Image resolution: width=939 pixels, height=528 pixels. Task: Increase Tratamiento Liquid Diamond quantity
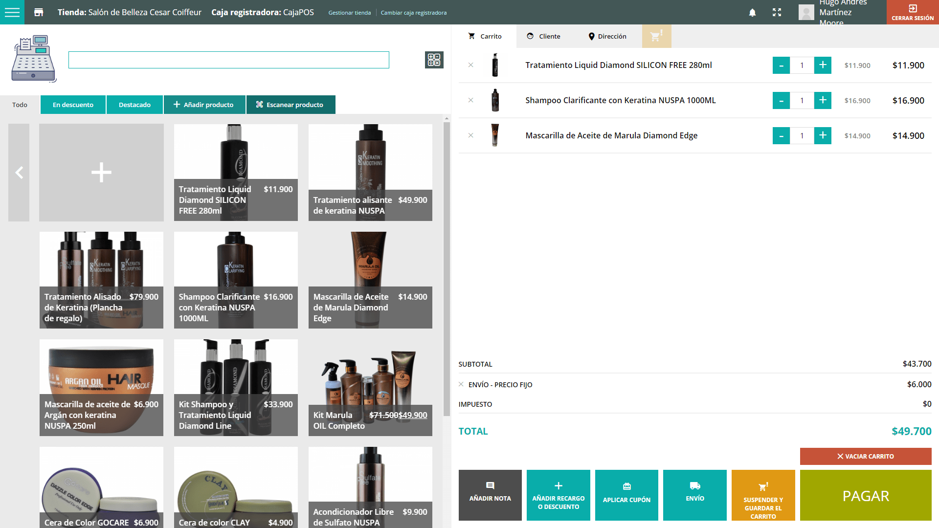[823, 65]
